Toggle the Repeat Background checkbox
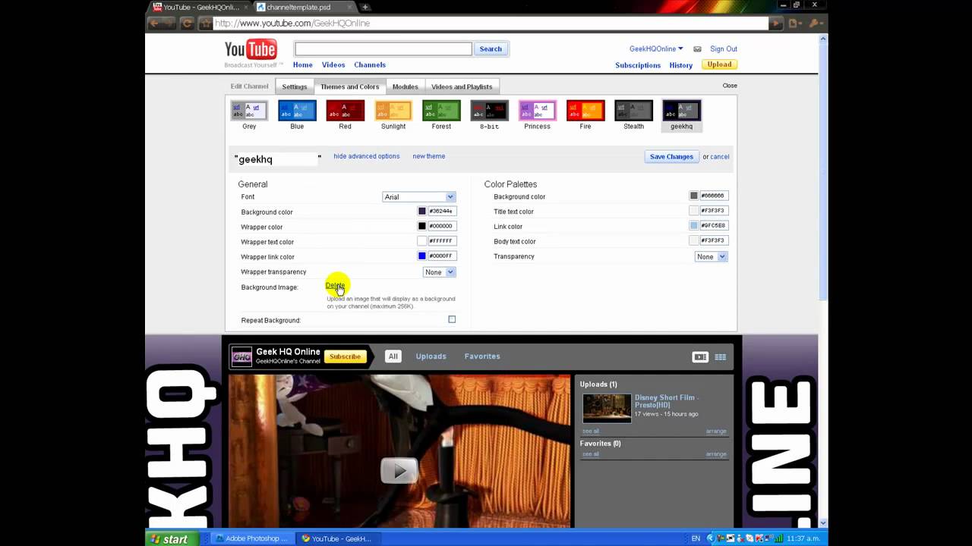The width and height of the screenshot is (972, 546). 452,320
